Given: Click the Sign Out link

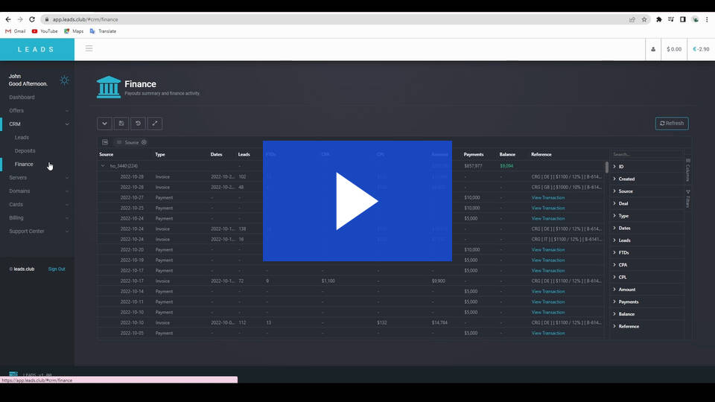Looking at the screenshot, I should click(57, 269).
